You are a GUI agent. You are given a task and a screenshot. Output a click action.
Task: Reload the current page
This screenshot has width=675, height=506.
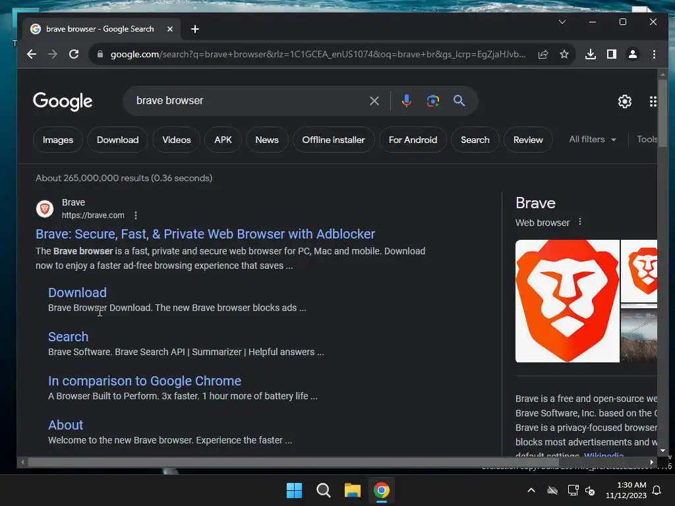tap(74, 54)
